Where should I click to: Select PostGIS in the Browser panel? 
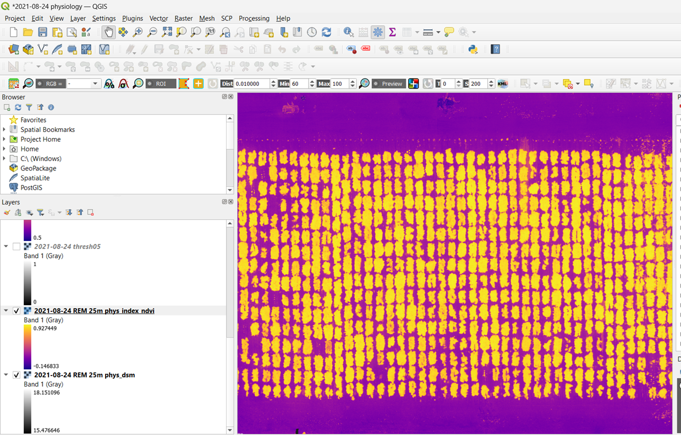31,187
